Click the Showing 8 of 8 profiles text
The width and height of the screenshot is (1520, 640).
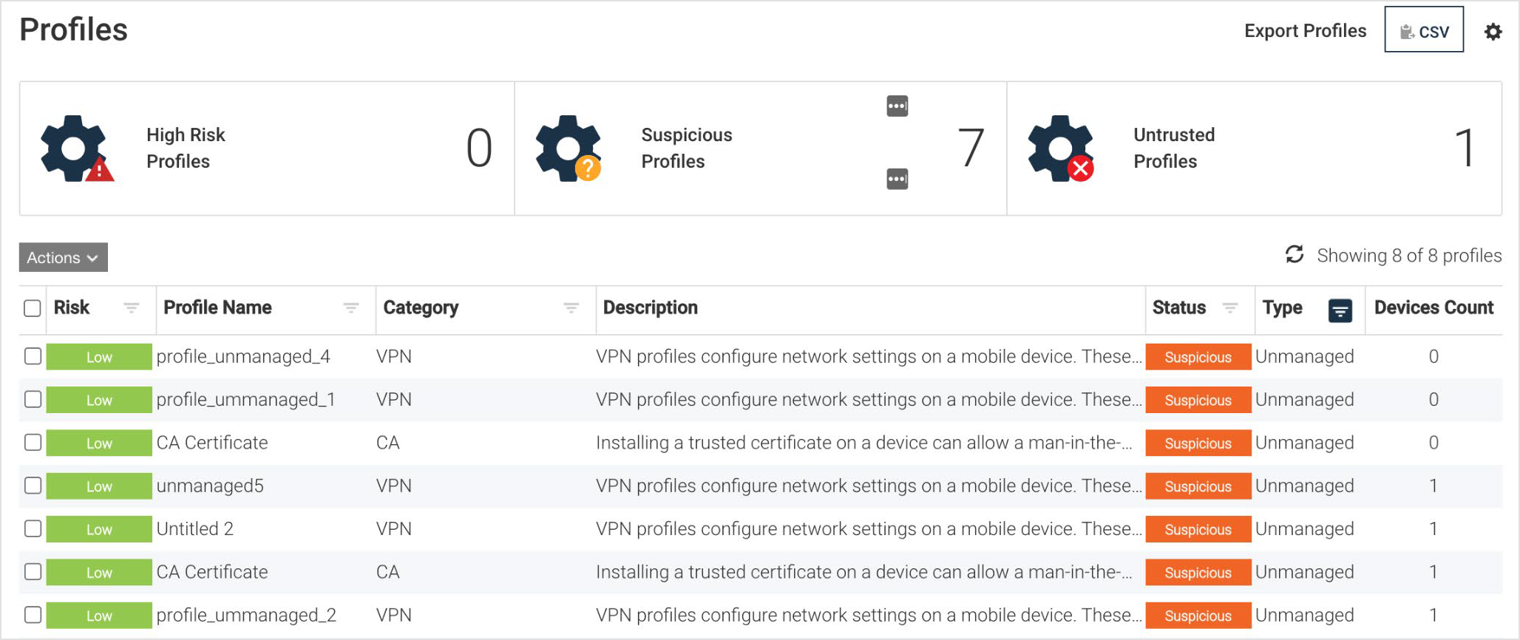pos(1409,255)
